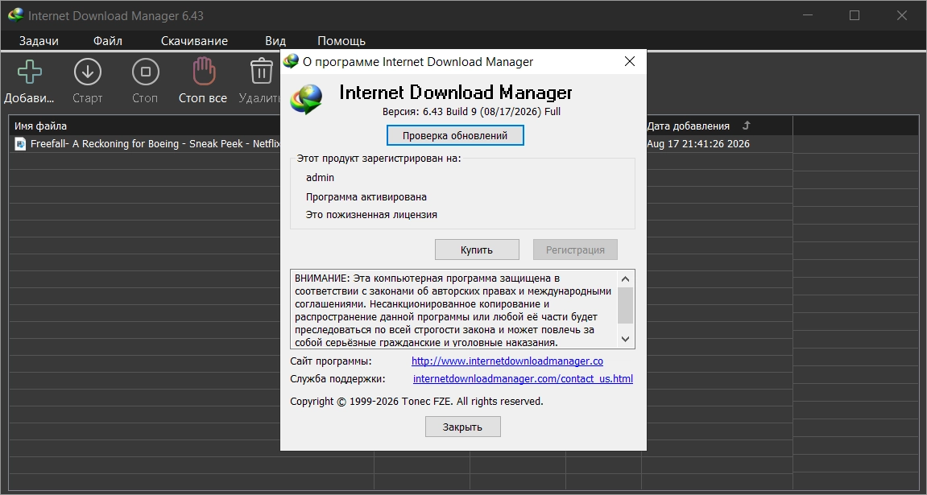Click the admin registered name text
Image resolution: width=927 pixels, height=495 pixels.
pyautogui.click(x=320, y=177)
